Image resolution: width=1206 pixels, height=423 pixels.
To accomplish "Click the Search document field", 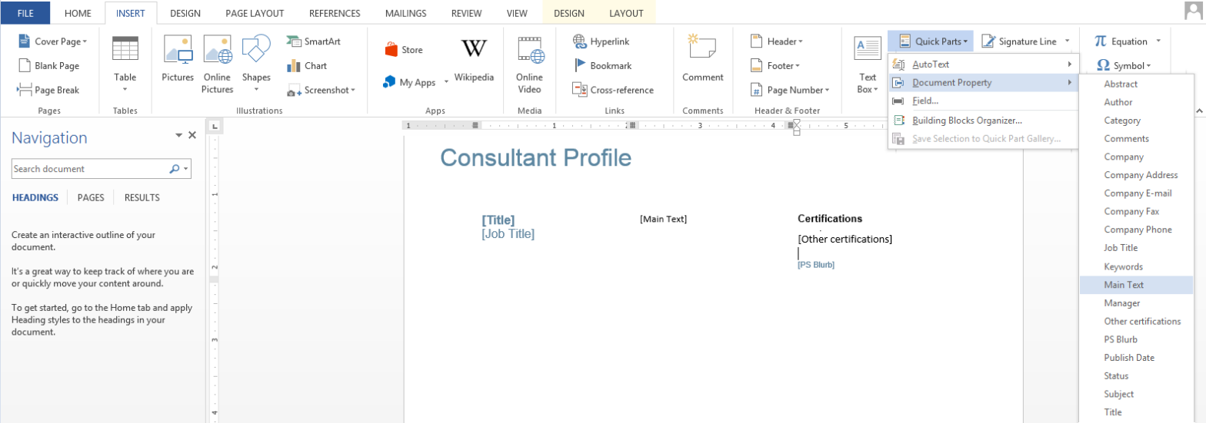I will pos(89,169).
